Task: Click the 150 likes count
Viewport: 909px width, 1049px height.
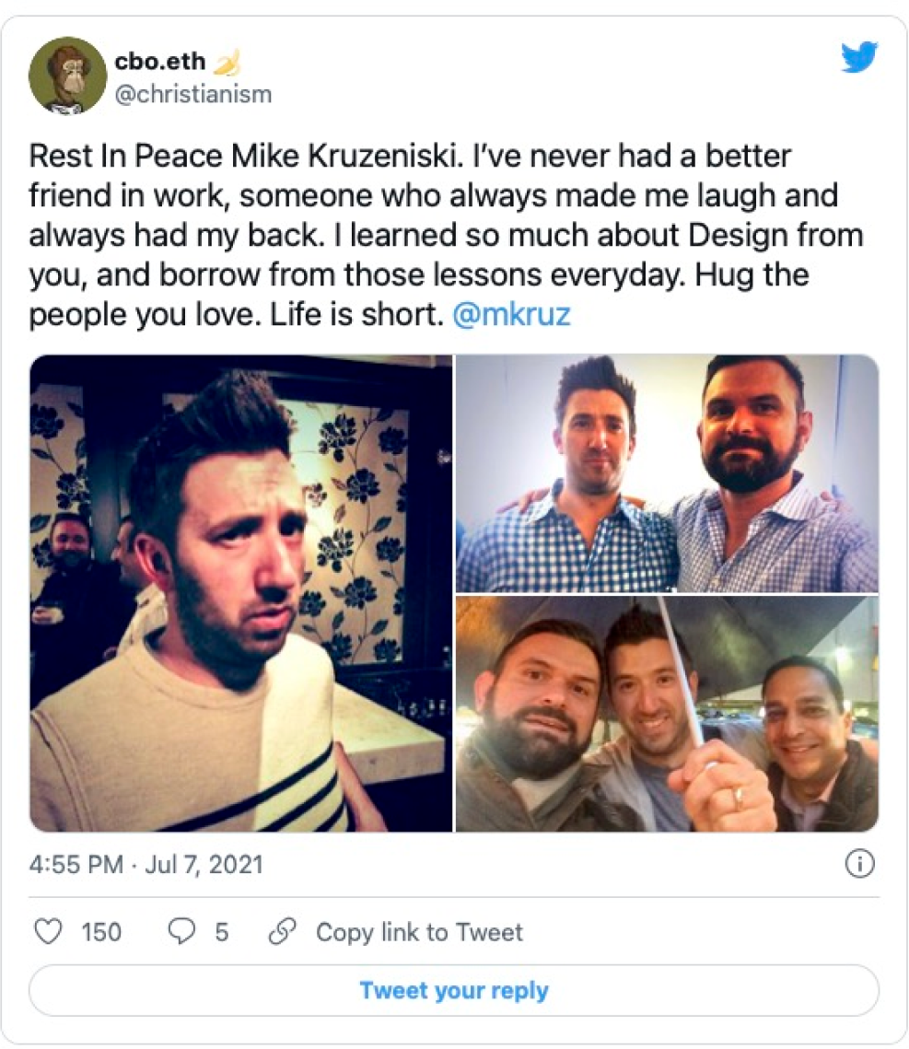Action: pyautogui.click(x=101, y=932)
